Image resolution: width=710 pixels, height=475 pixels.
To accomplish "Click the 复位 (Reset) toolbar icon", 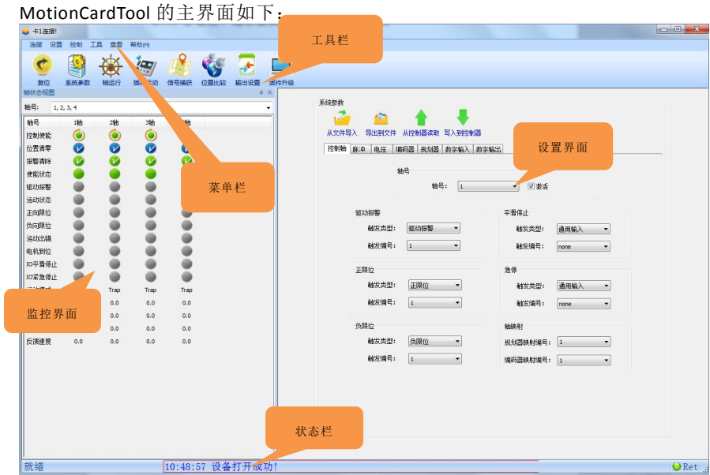I will [43, 66].
